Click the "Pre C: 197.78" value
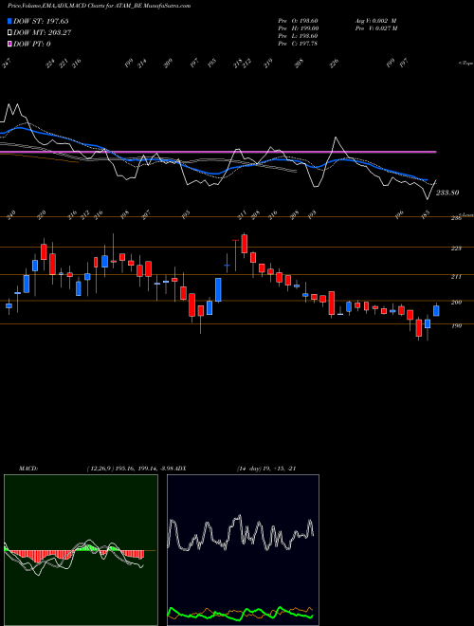Image resolution: width=474 pixels, height=626 pixels. point(298,44)
